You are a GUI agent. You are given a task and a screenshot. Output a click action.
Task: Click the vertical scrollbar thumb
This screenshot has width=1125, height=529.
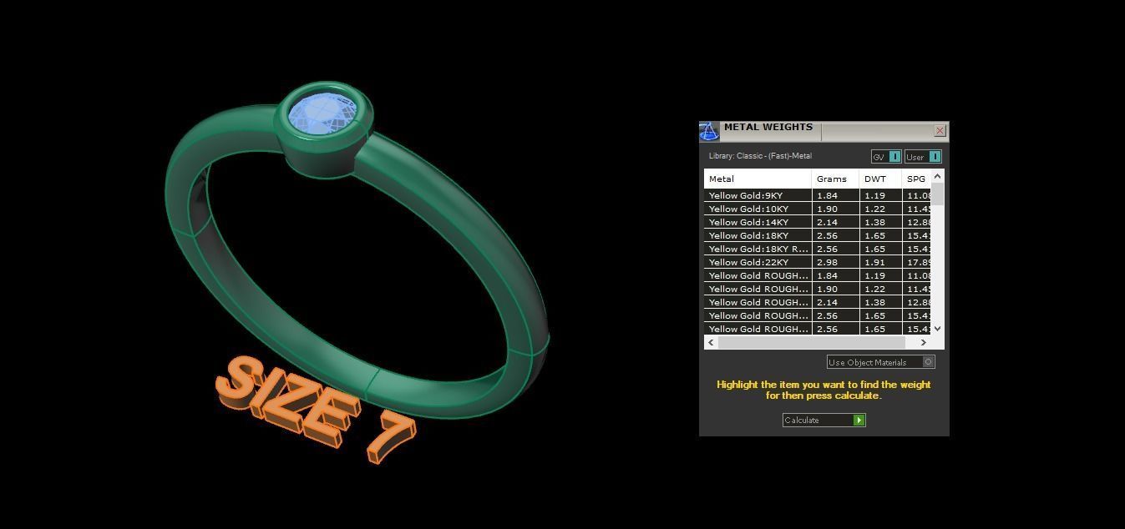click(x=937, y=194)
